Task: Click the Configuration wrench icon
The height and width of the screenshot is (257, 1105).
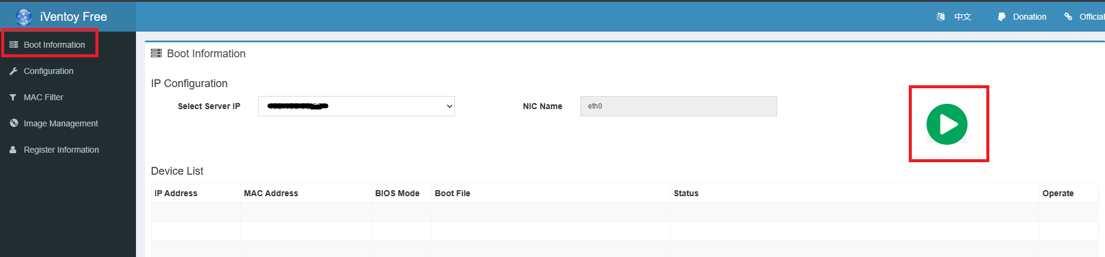Action: [x=13, y=71]
